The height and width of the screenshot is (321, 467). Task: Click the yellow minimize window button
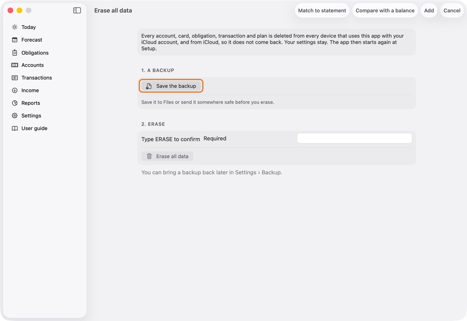point(19,10)
